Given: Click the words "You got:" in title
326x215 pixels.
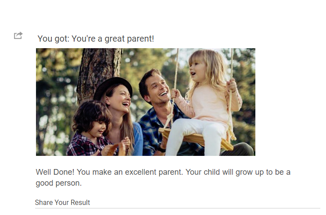Looking at the screenshot, I should pyautogui.click(x=54, y=39).
